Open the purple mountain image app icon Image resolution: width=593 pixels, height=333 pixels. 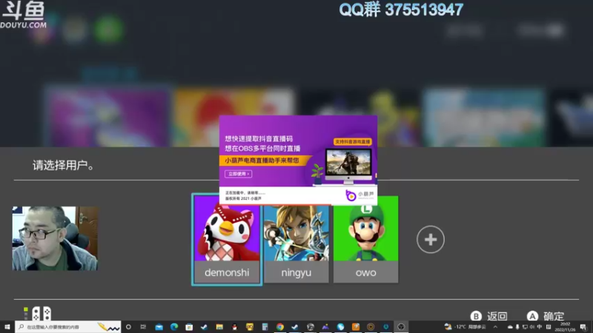(x=325, y=327)
